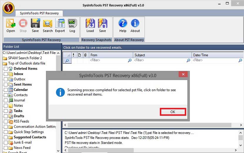Open the Log viewer icon
Image resolution: width=244 pixels, height=153 pixels.
click(x=72, y=23)
